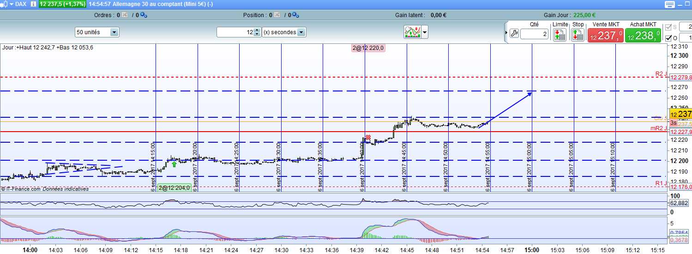The width and height of the screenshot is (692, 254).
Task: Open the trading settings wrench icon
Action: tap(514, 34)
